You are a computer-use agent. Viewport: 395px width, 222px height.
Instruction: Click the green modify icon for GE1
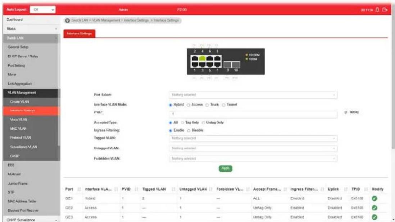coord(374,198)
